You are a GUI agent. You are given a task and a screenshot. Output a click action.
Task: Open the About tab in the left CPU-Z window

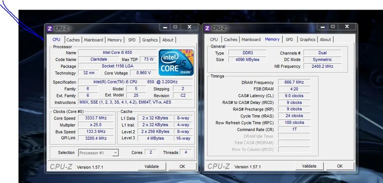168,40
